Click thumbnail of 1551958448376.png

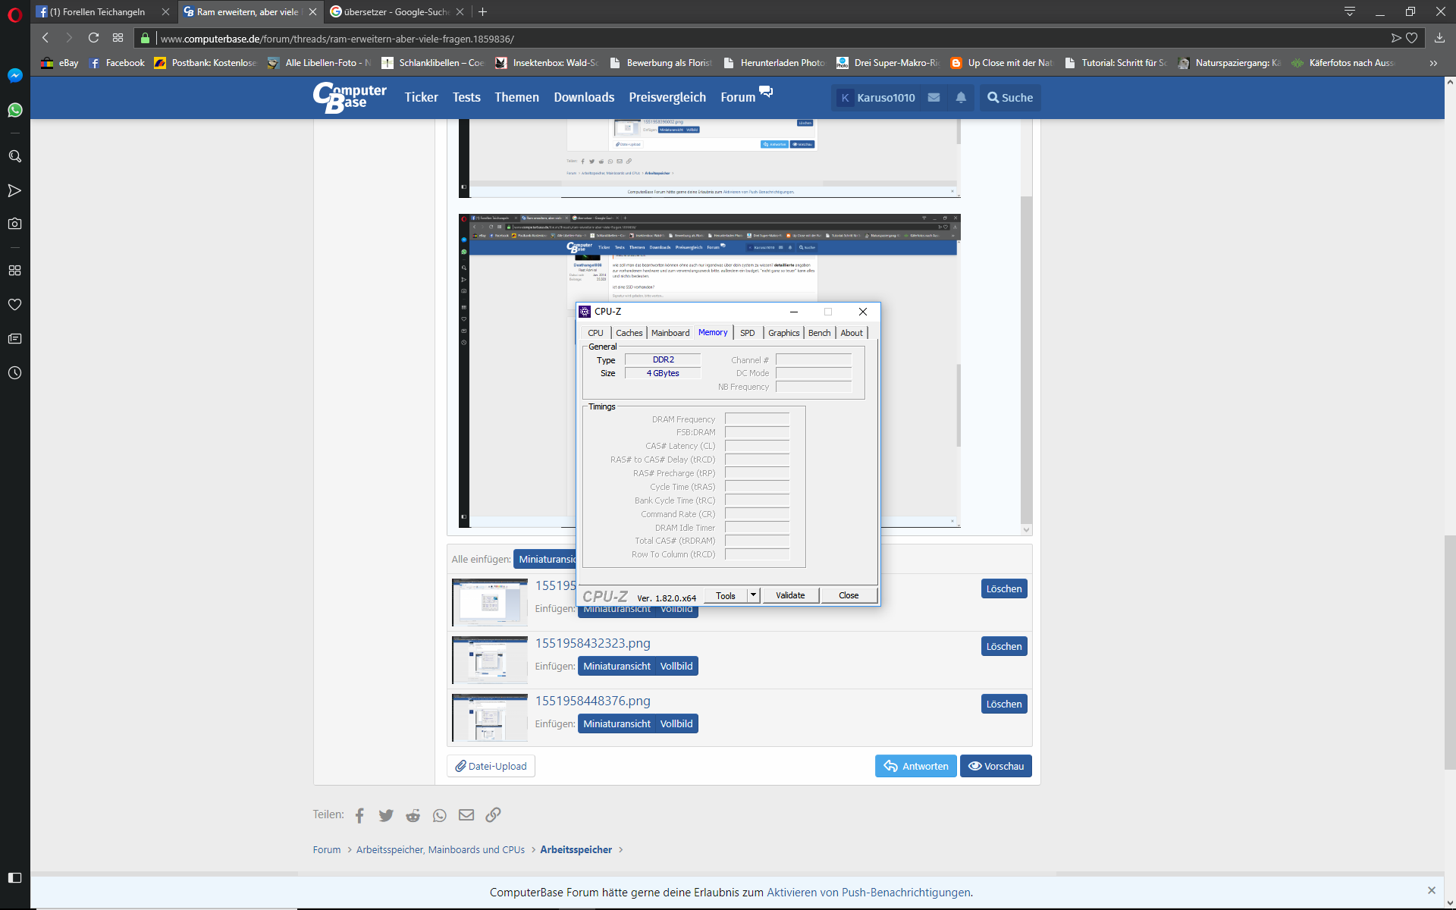point(490,717)
